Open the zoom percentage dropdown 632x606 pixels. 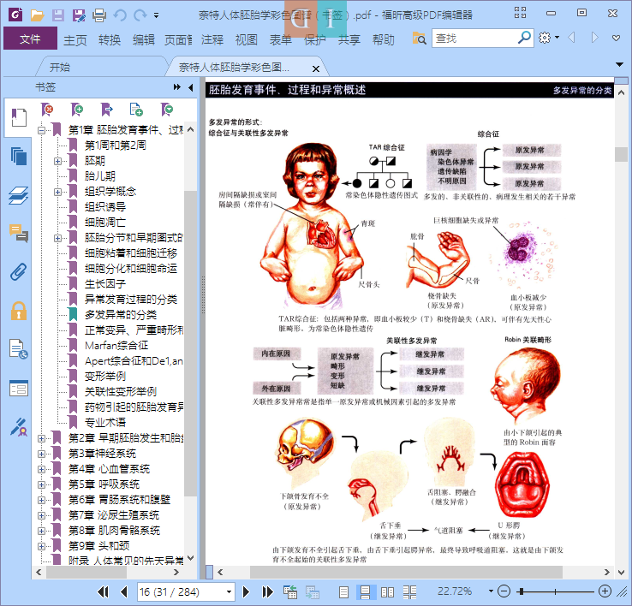pyautogui.click(x=491, y=591)
